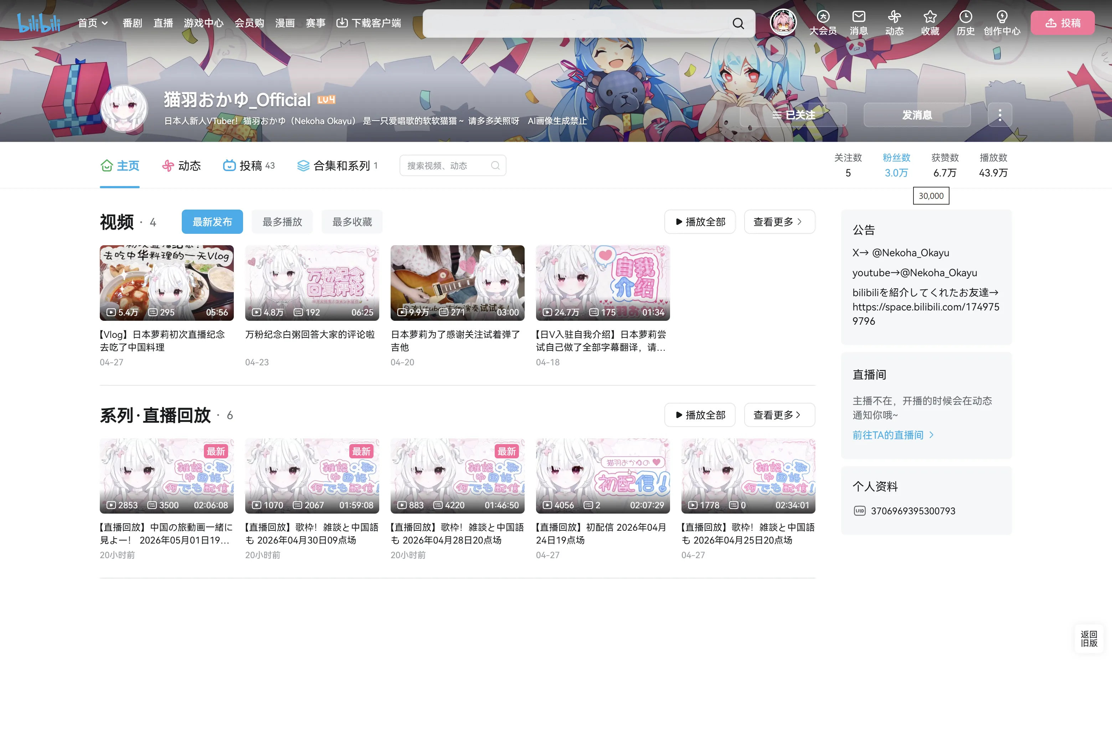Open title 万粉纪念白粥回答大家的评论啦

310,335
